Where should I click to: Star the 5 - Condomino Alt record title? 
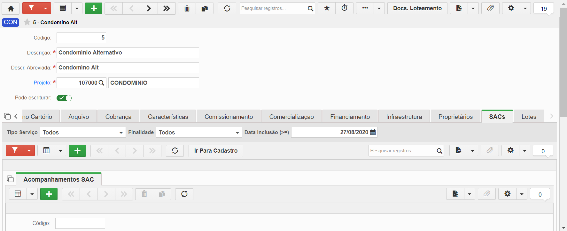[x=27, y=22]
